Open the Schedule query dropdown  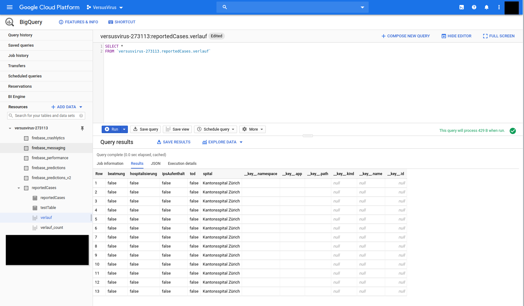[x=216, y=129]
